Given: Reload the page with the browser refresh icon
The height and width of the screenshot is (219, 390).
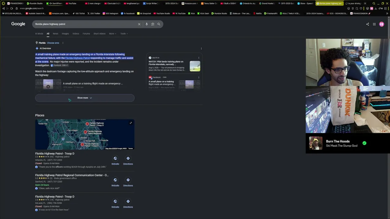Looking at the screenshot, I should [x=12, y=9].
